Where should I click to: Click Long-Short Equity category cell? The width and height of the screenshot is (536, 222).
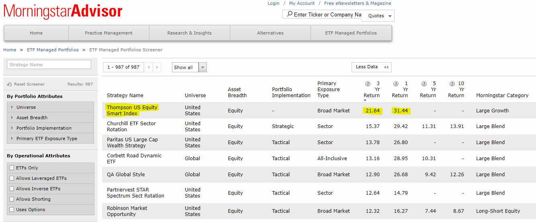[x=498, y=211]
